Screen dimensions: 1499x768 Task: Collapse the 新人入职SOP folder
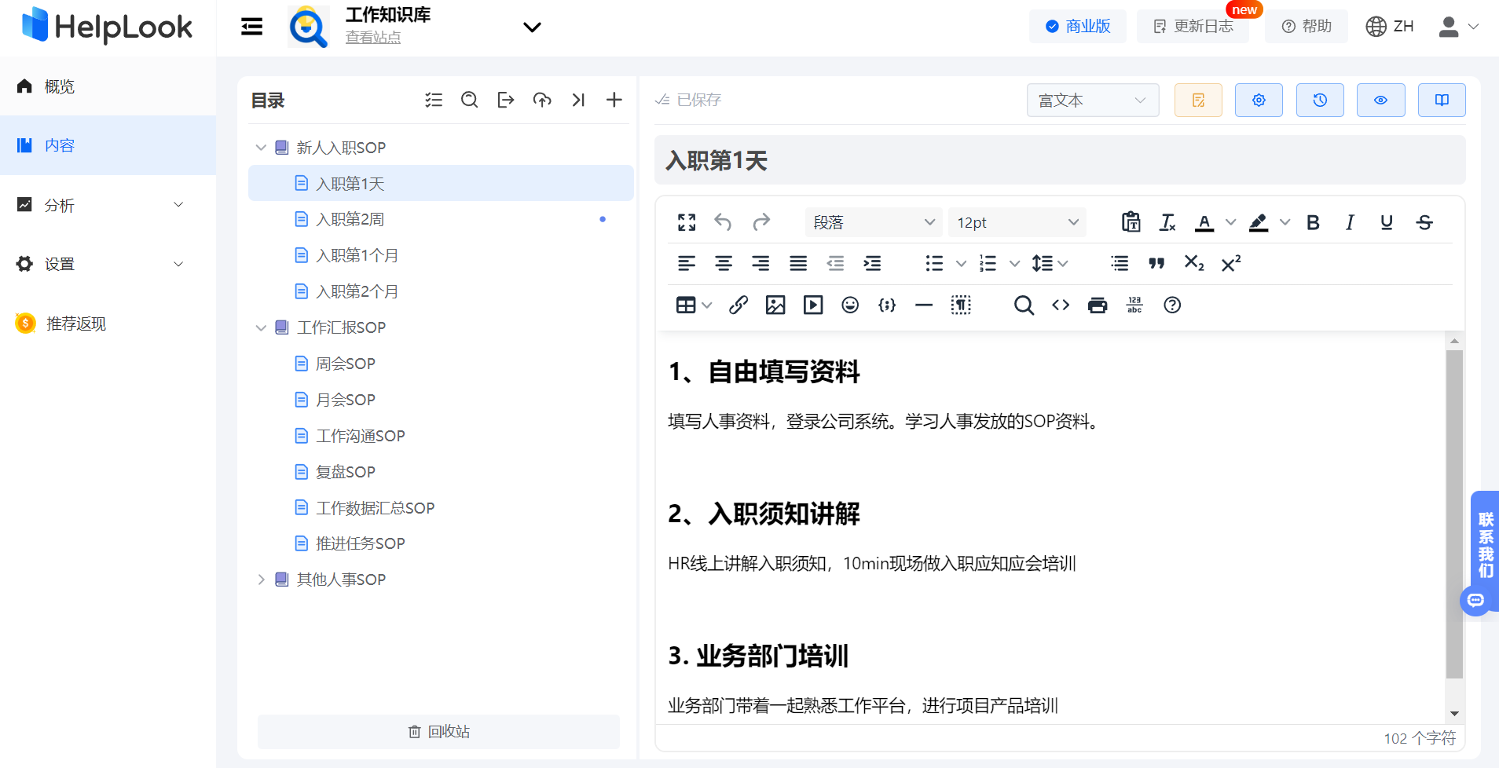260,147
